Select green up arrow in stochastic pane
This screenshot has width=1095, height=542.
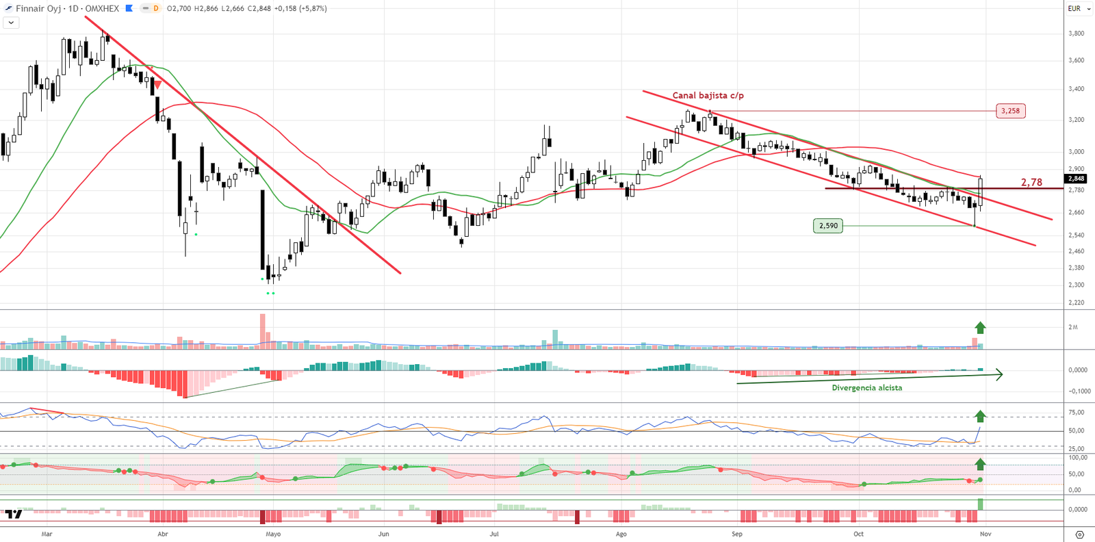980,465
